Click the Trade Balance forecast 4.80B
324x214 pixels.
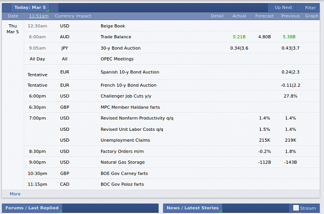264,37
